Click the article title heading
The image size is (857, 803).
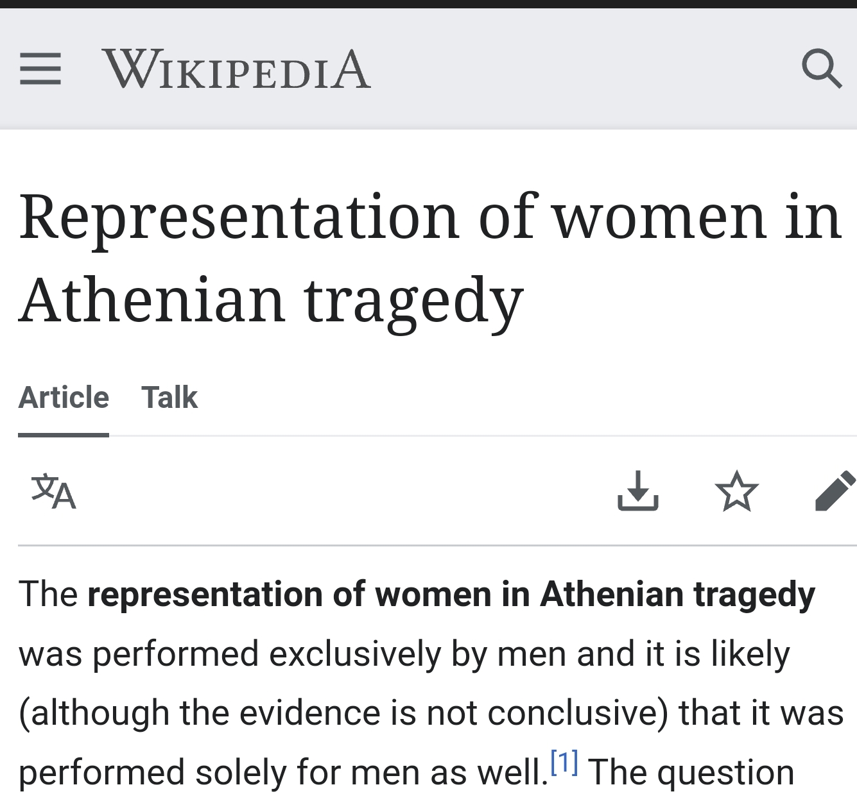[430, 258]
